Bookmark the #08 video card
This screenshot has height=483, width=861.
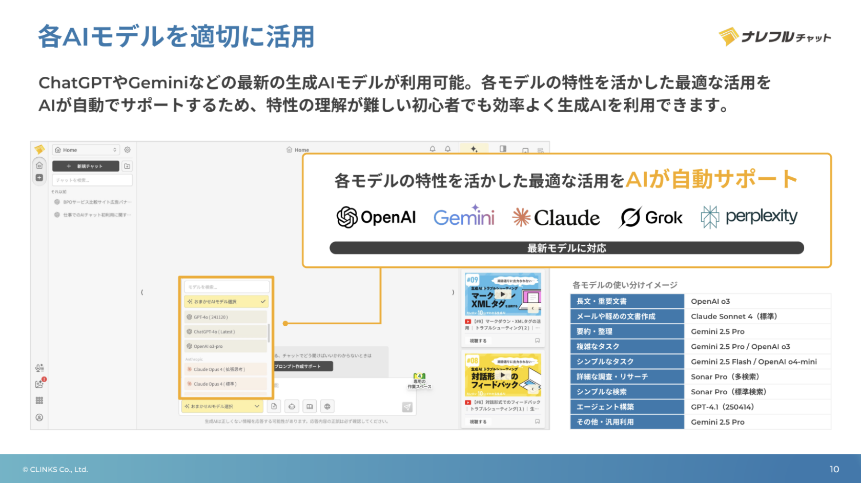(537, 422)
